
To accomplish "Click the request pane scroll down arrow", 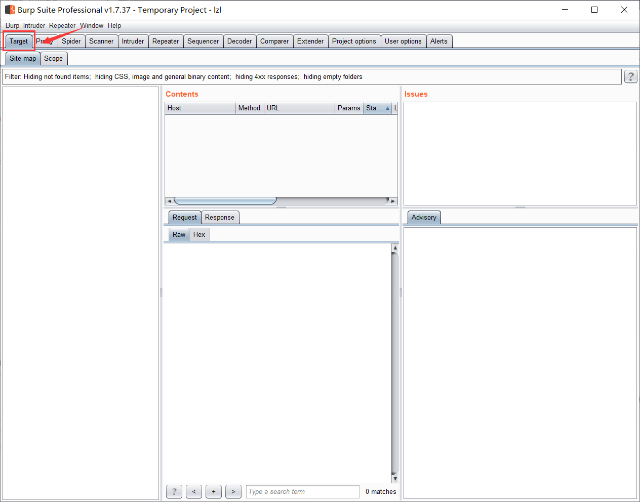I will point(395,479).
